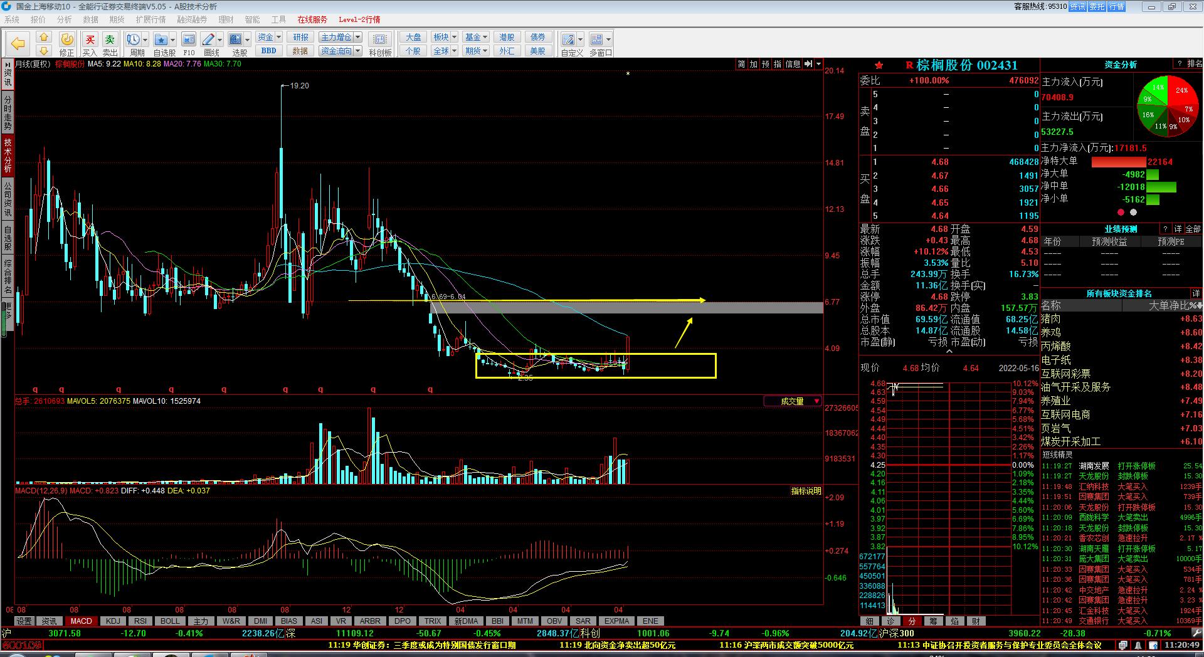Select the red pagination dot in 资金分析
Image resolution: width=1204 pixels, height=657 pixels.
pyautogui.click(x=1121, y=213)
